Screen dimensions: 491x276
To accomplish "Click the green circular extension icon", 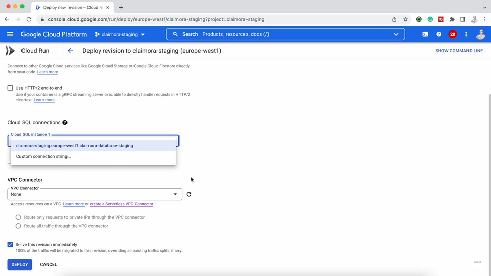I will point(419,19).
